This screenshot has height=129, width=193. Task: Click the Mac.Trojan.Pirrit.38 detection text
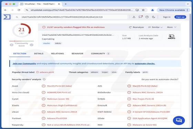143,99
